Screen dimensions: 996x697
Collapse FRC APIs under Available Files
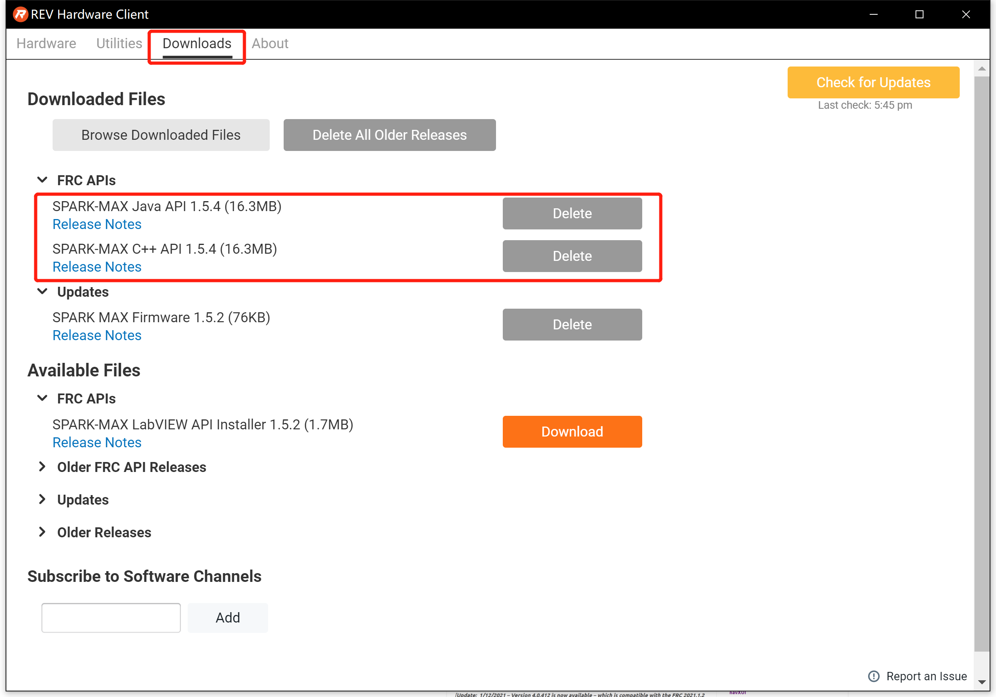(43, 398)
